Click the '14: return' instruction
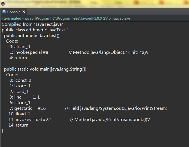 tap(18, 125)
